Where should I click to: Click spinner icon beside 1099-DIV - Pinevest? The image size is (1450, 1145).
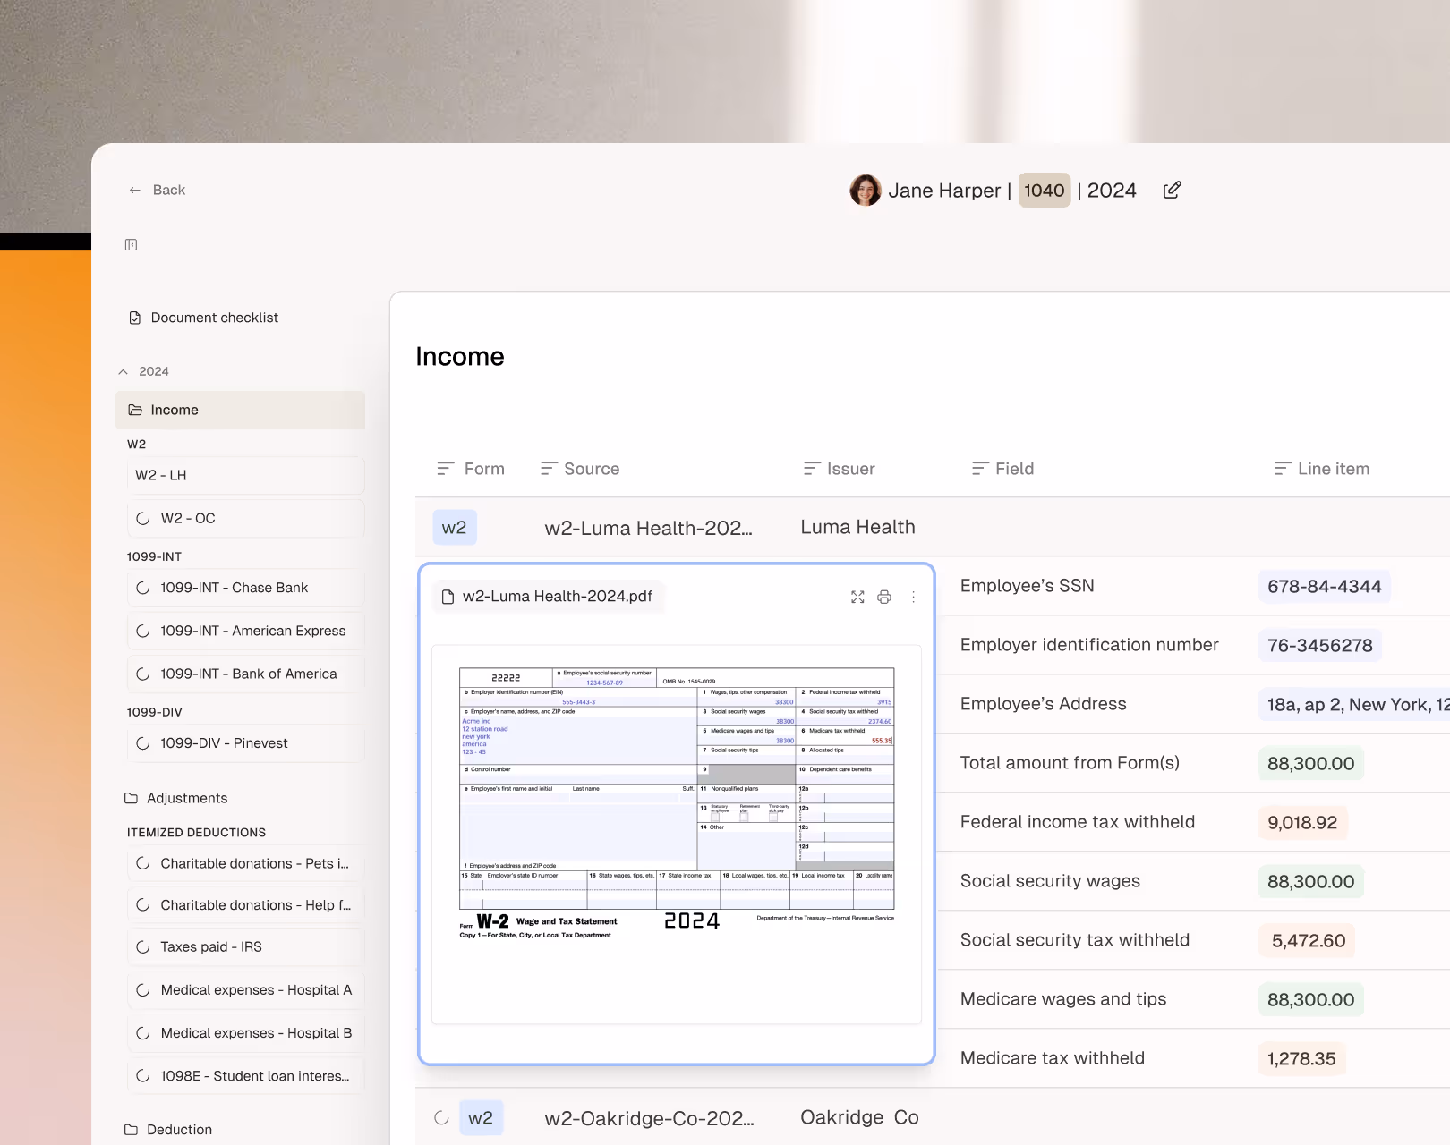[142, 743]
